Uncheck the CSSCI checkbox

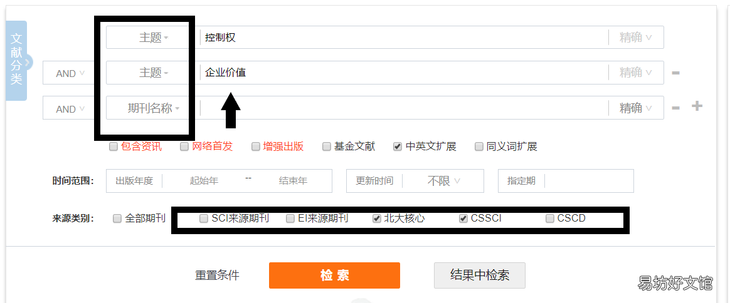pyautogui.click(x=463, y=218)
